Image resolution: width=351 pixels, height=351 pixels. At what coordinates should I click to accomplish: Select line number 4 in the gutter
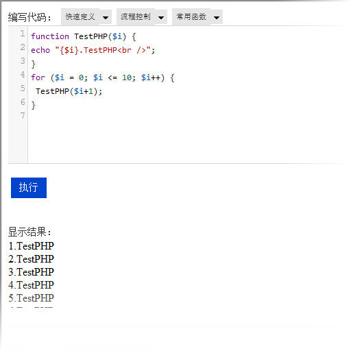click(x=23, y=75)
